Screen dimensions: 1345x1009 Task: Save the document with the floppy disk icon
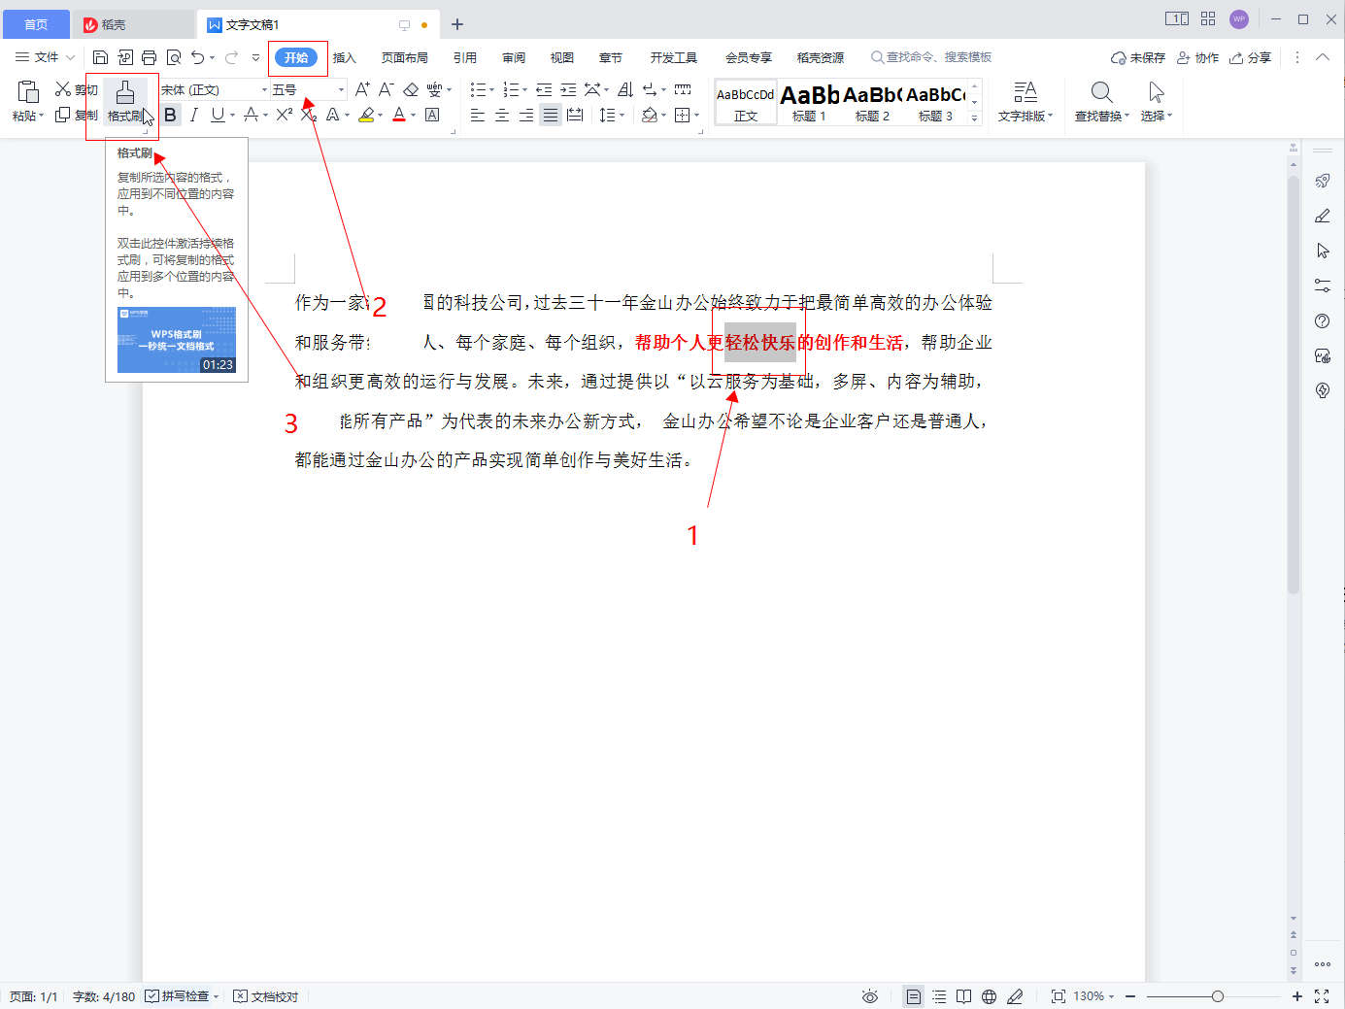tap(100, 57)
